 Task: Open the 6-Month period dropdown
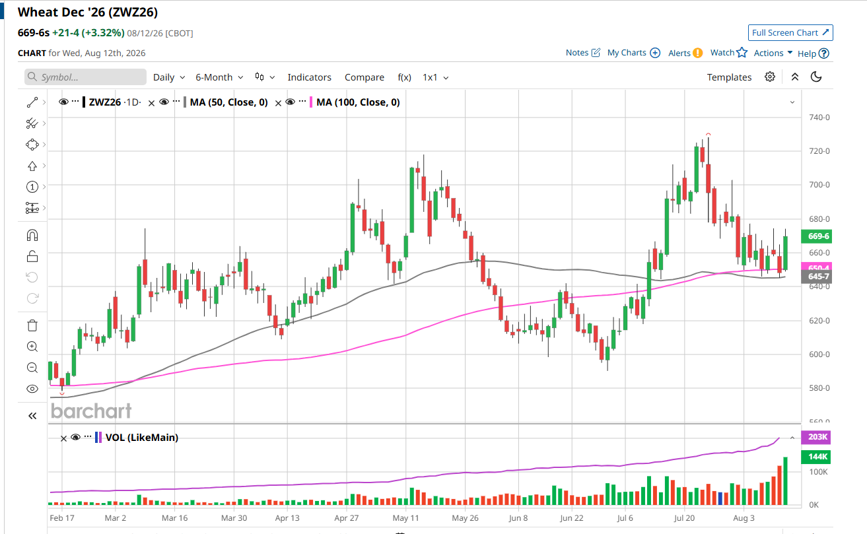click(219, 77)
